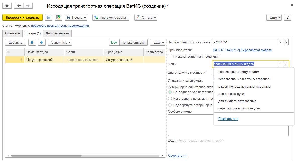Enable the Низкокачественная продукция checkbox
296x163 pixels.
pyautogui.click(x=170, y=57)
